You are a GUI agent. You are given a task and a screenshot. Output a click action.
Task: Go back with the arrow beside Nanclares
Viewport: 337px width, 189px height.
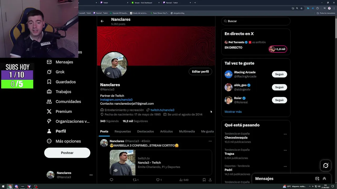tap(102, 21)
